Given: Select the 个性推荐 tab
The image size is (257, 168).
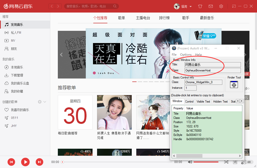Looking at the screenshot, I should 100,18.
